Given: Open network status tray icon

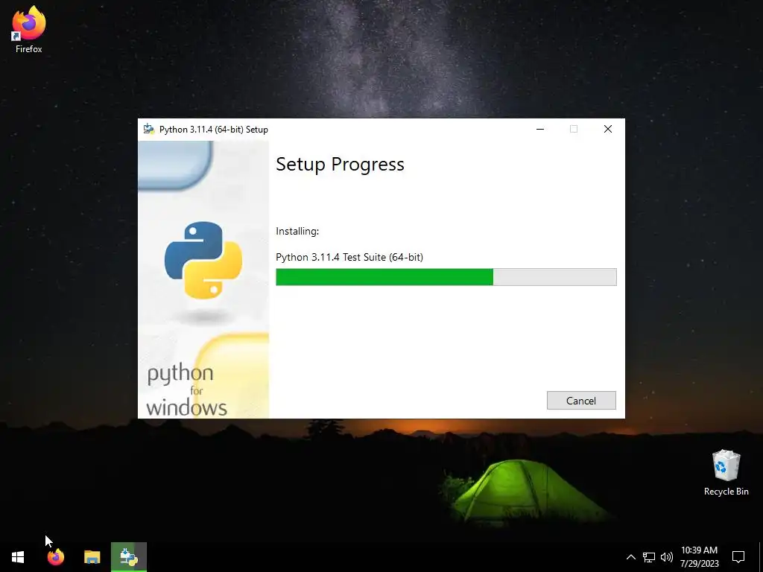Looking at the screenshot, I should (x=649, y=557).
